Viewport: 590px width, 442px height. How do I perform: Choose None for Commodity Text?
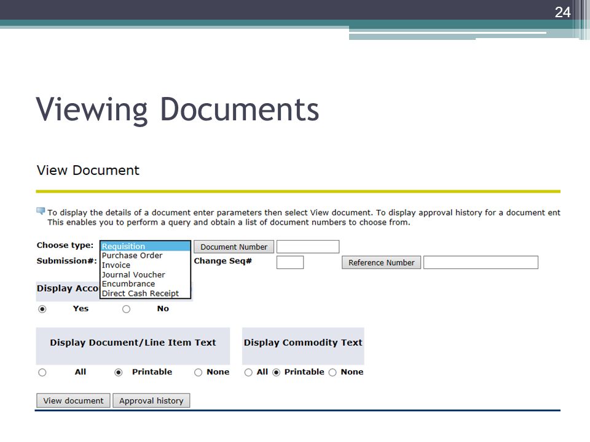(x=332, y=373)
